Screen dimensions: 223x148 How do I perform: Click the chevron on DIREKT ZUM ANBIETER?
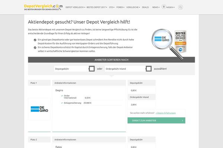click(182, 121)
